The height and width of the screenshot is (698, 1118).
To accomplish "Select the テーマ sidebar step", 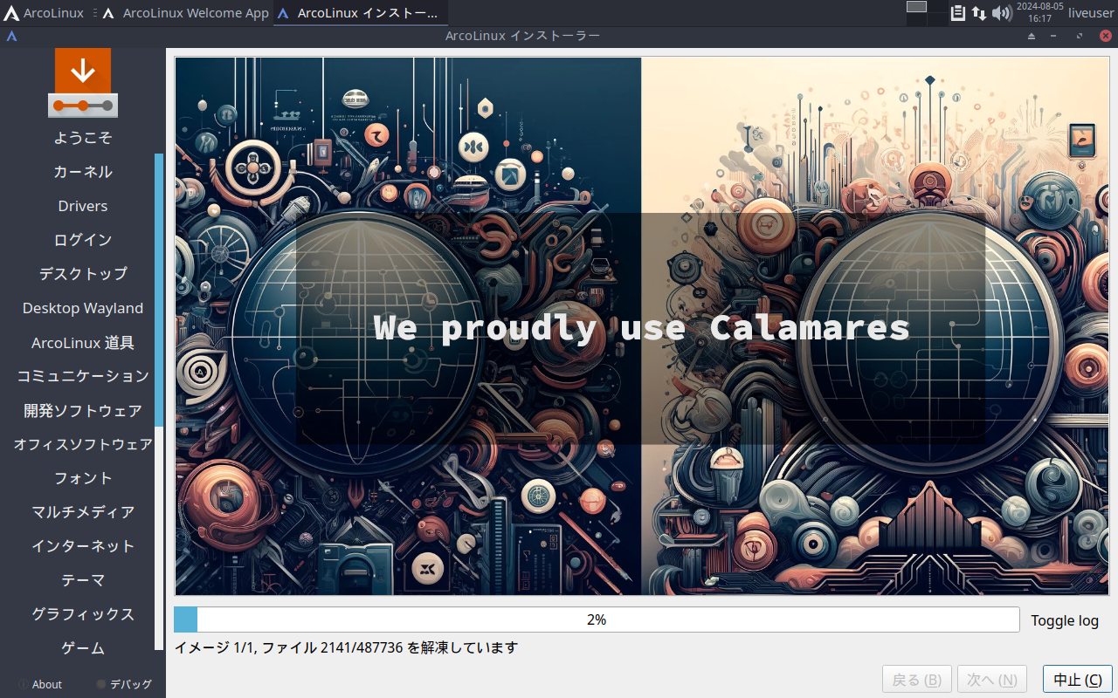I will tap(83, 580).
